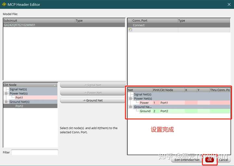This screenshot has height=166, width=234.
Task: Select Signal Net(s) in Ckt Node tree
Action: coord(18,89)
